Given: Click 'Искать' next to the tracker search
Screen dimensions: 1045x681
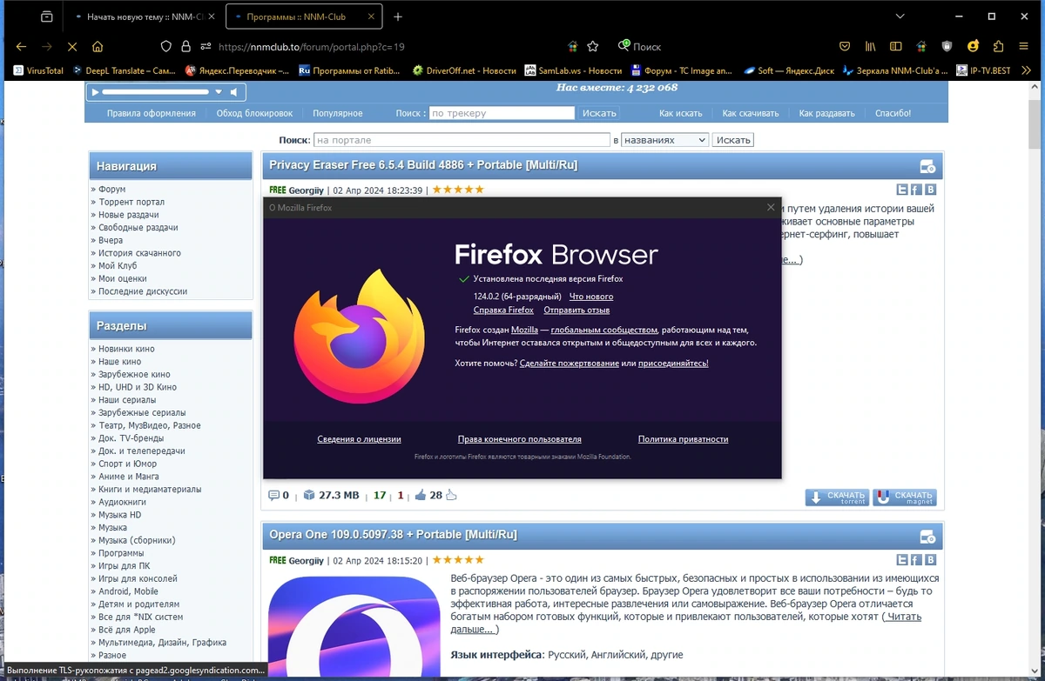Looking at the screenshot, I should [x=599, y=113].
